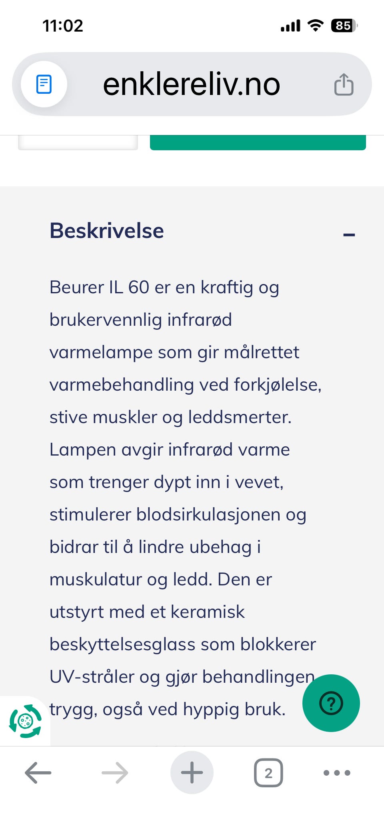Screen dimensions: 384x833
Task: Open reader mode page icon
Action: (x=44, y=84)
